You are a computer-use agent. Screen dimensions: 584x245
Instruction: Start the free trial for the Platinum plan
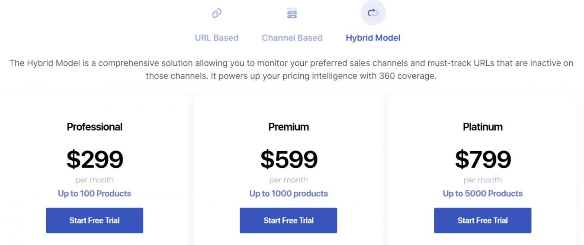pos(483,220)
